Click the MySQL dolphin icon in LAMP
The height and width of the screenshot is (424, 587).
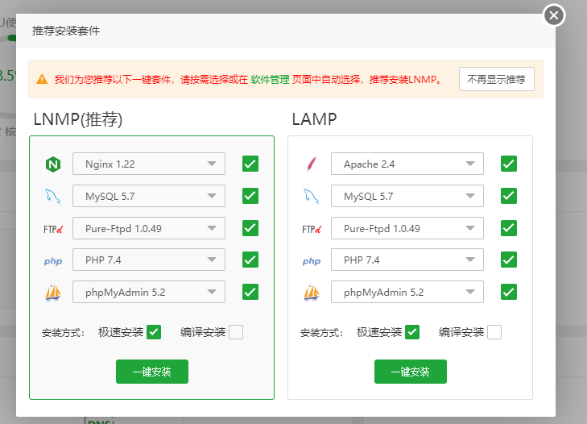[x=311, y=197]
